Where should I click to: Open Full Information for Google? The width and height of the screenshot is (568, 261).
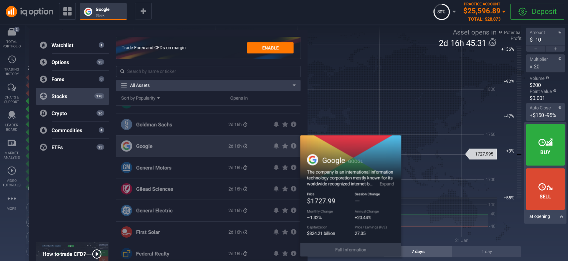click(x=351, y=250)
